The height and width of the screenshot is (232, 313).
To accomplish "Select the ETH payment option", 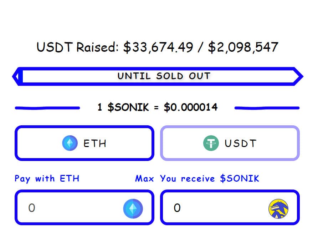I will pos(84,143).
